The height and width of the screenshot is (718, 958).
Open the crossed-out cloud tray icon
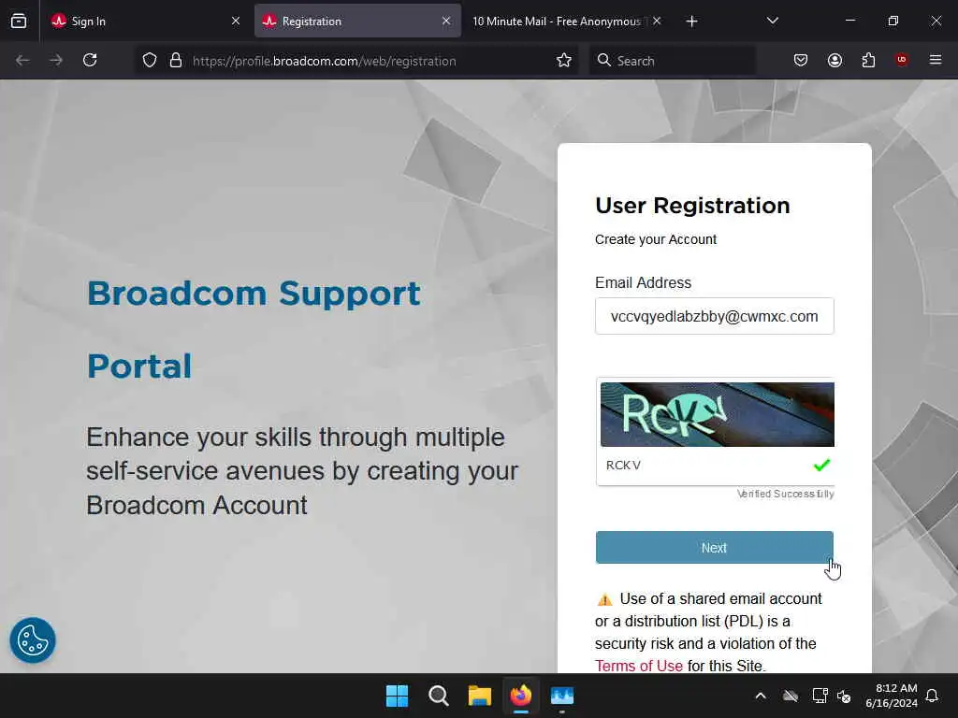pos(791,696)
